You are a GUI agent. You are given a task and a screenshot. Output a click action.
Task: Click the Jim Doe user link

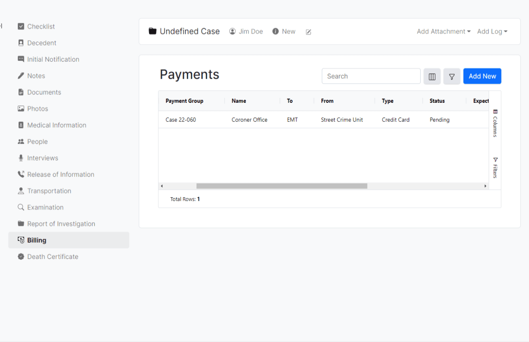click(x=246, y=31)
